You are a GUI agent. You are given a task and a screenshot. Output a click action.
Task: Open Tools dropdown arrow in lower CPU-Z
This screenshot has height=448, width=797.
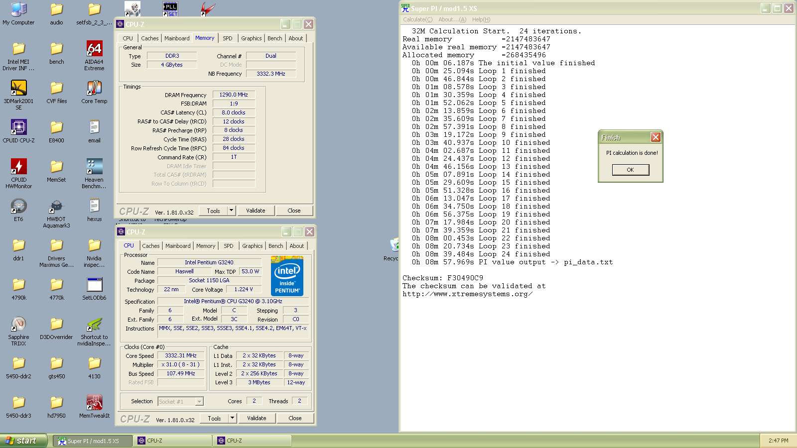pyautogui.click(x=232, y=418)
